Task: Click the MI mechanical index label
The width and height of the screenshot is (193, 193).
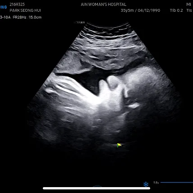Action: coord(188,5)
